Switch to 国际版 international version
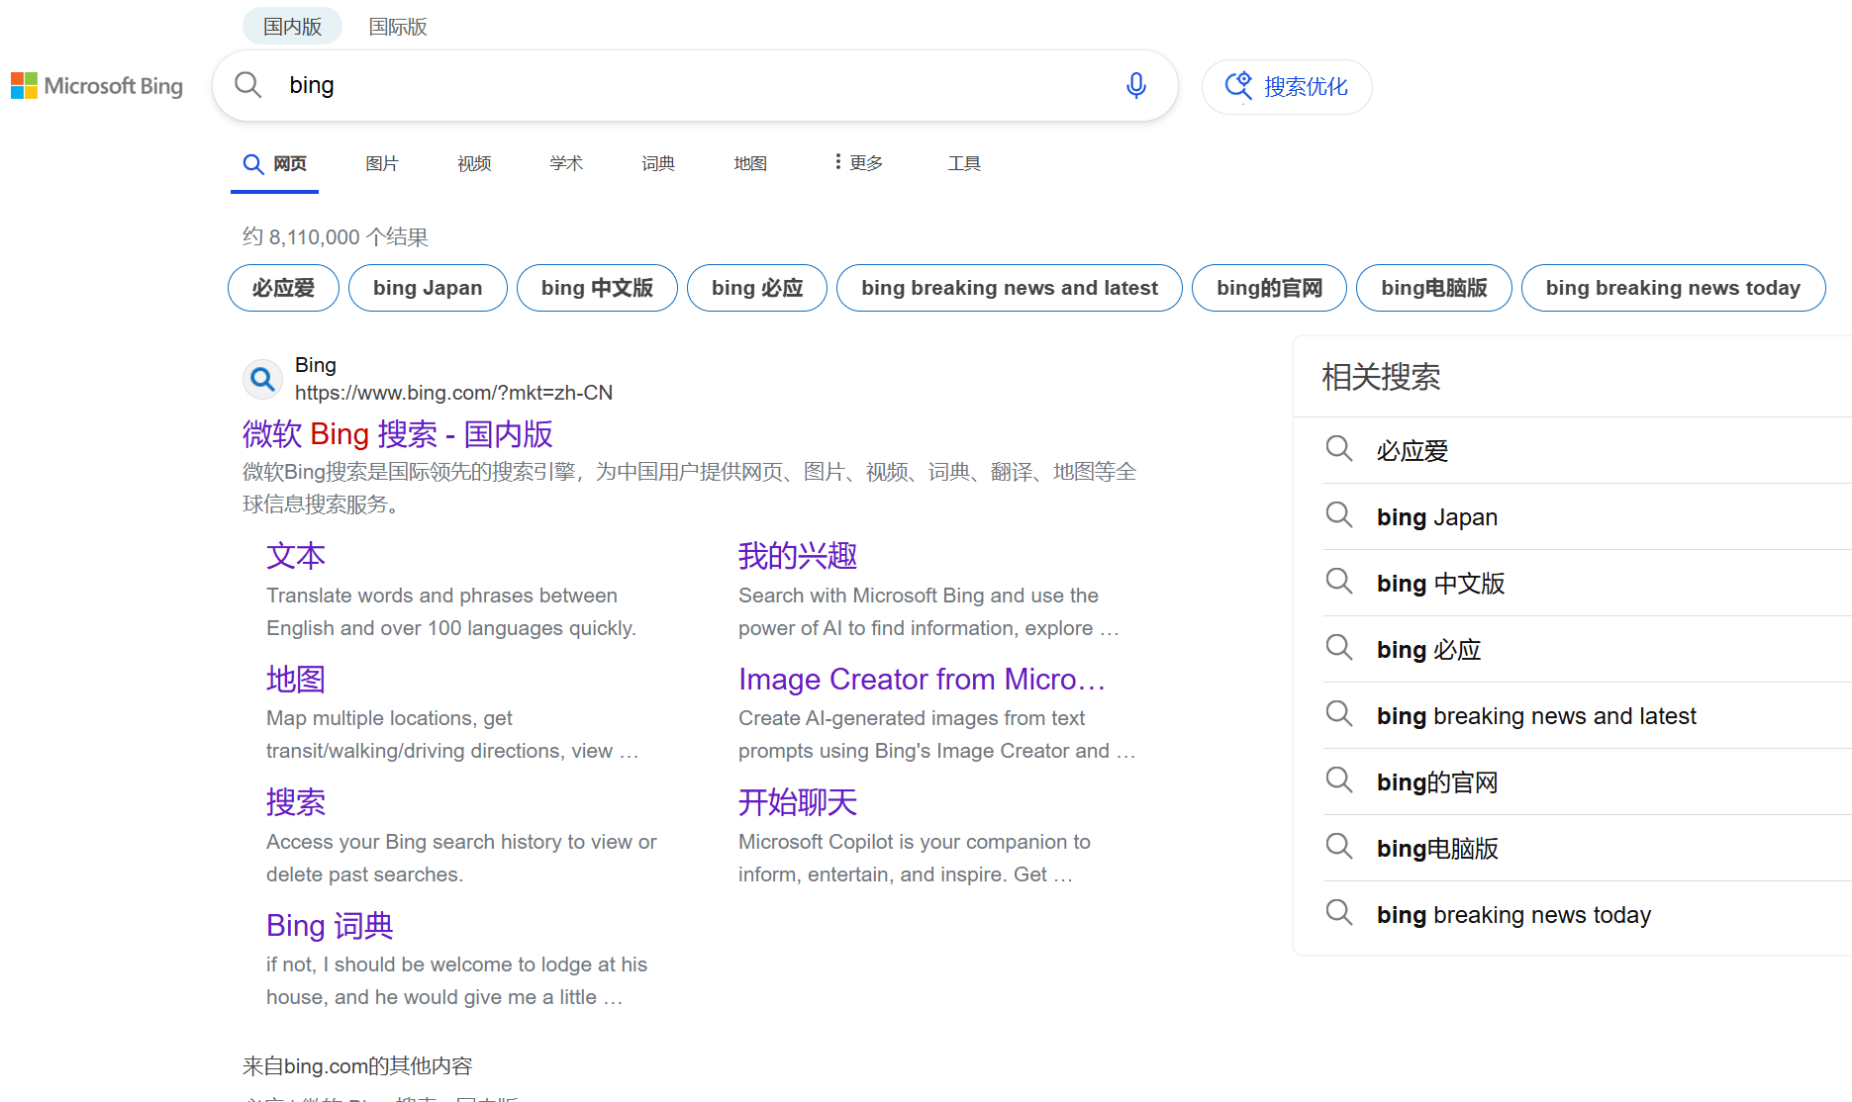The width and height of the screenshot is (1852, 1102). coord(398,27)
